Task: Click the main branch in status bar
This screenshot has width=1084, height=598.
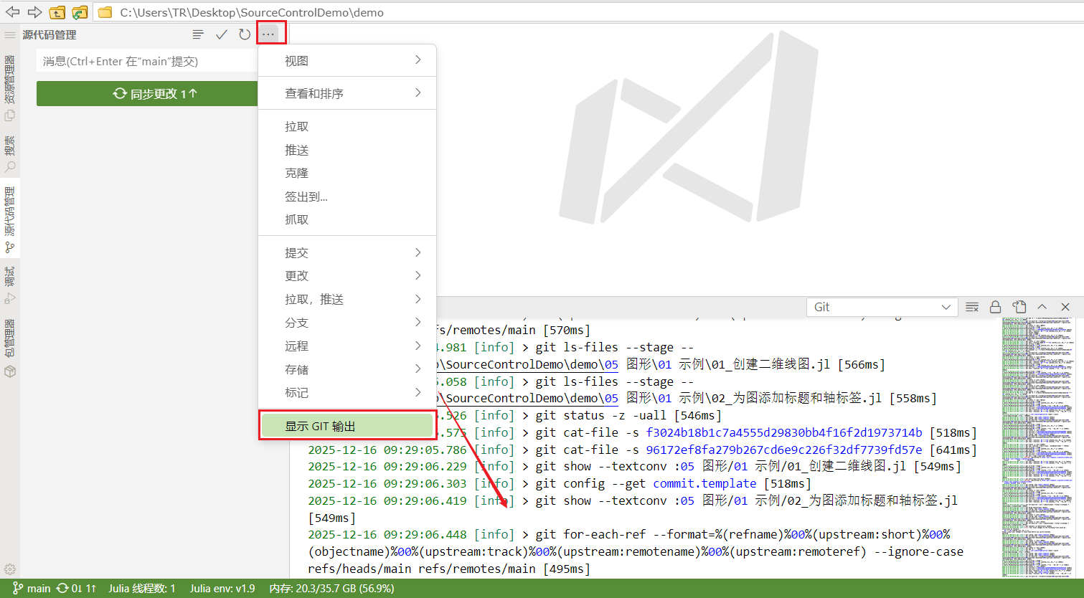Action: click(32, 589)
